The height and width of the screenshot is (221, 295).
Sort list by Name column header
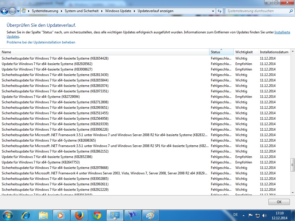point(105,52)
